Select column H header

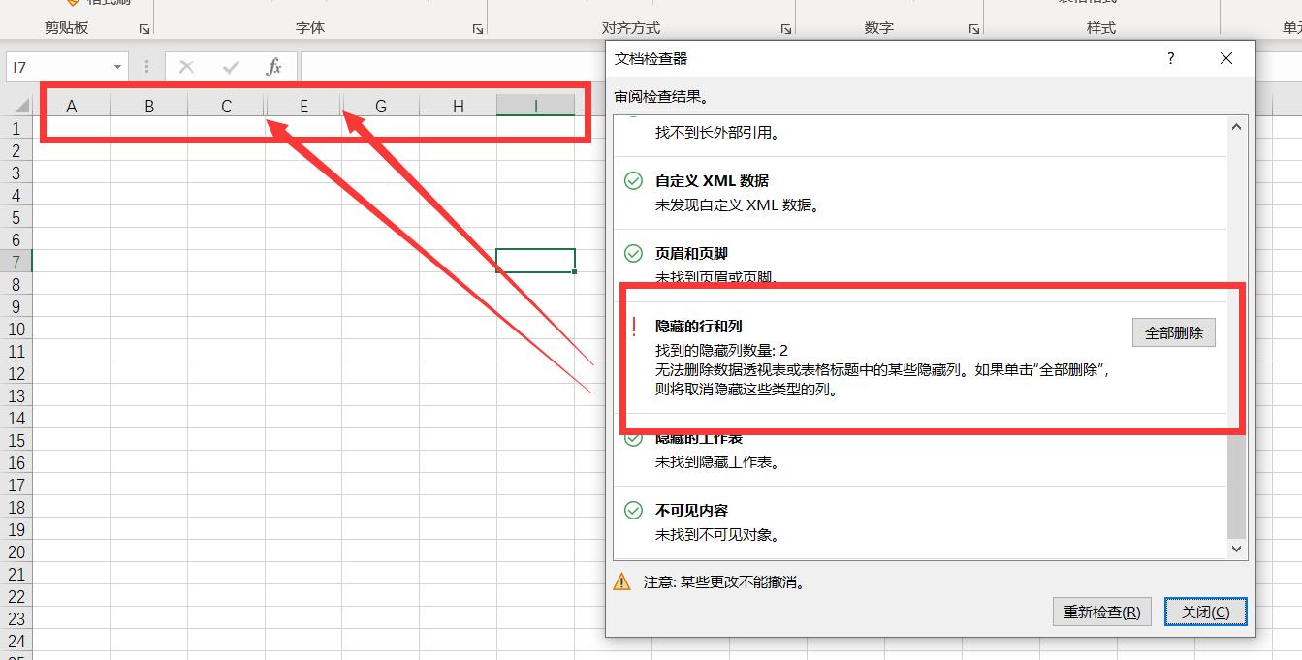[x=458, y=106]
